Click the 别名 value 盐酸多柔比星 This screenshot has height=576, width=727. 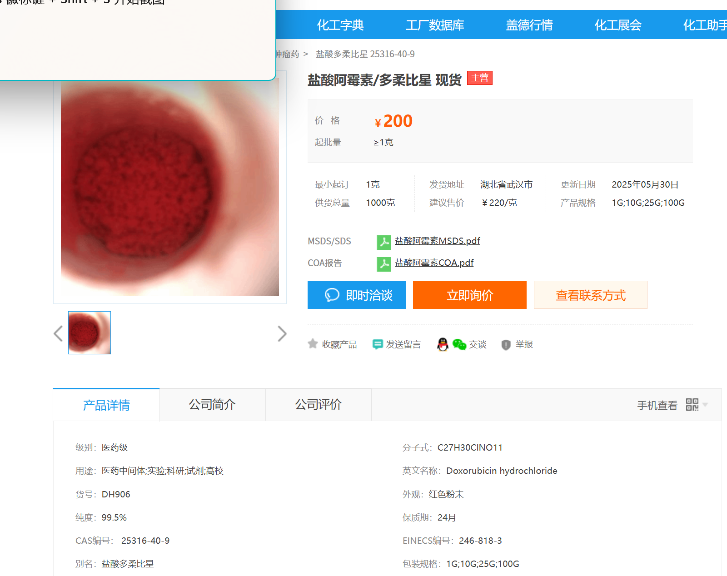click(x=128, y=564)
